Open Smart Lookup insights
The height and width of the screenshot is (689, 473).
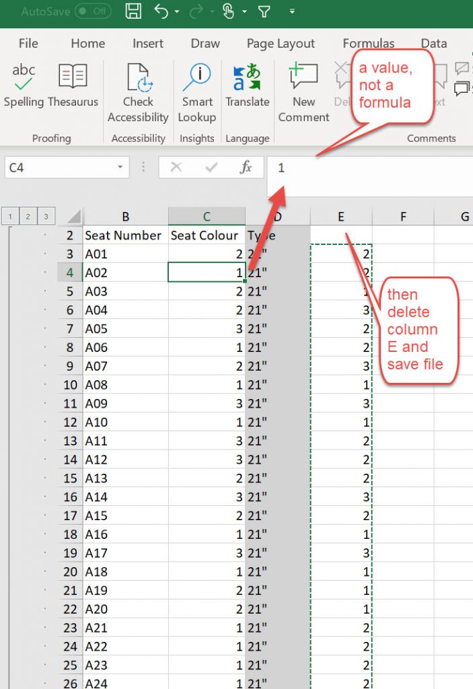(x=197, y=93)
